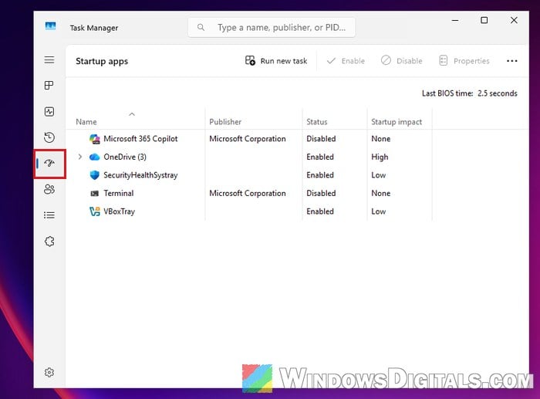Viewport: 540px width, 399px height.
Task: Select the Startup apps sidebar icon
Action: point(49,164)
